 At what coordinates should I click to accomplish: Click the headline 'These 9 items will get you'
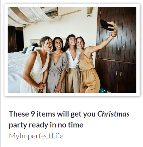point(52,114)
